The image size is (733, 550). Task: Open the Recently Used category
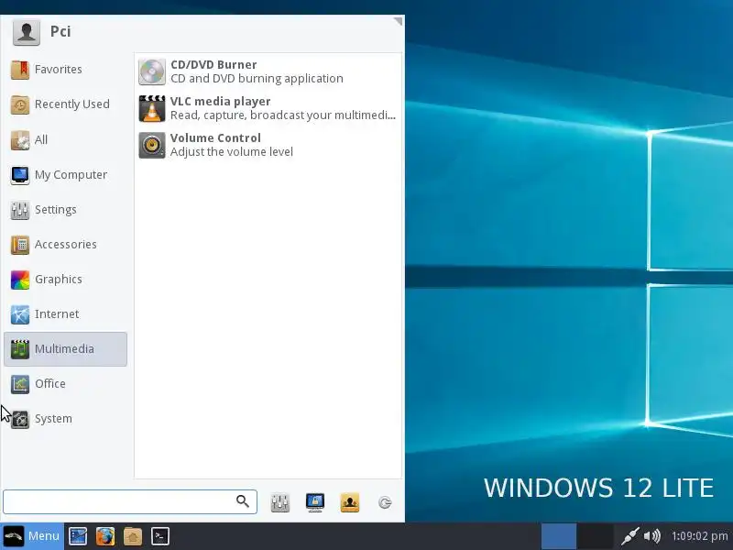tap(65, 104)
